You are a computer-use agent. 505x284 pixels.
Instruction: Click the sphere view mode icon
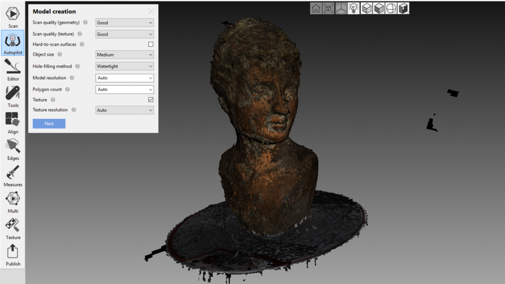pos(391,8)
